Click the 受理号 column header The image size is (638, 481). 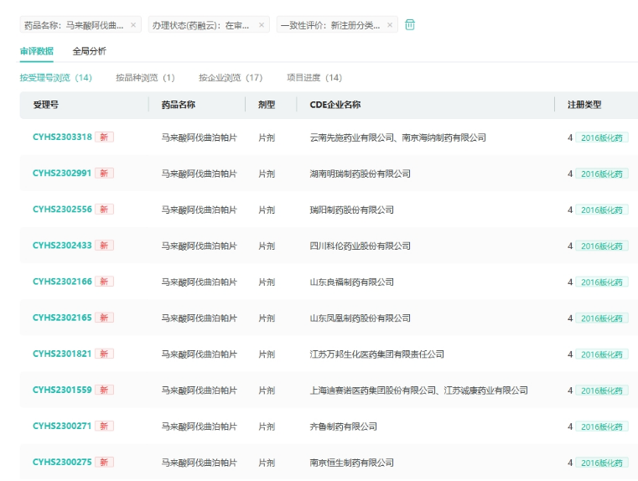point(45,105)
